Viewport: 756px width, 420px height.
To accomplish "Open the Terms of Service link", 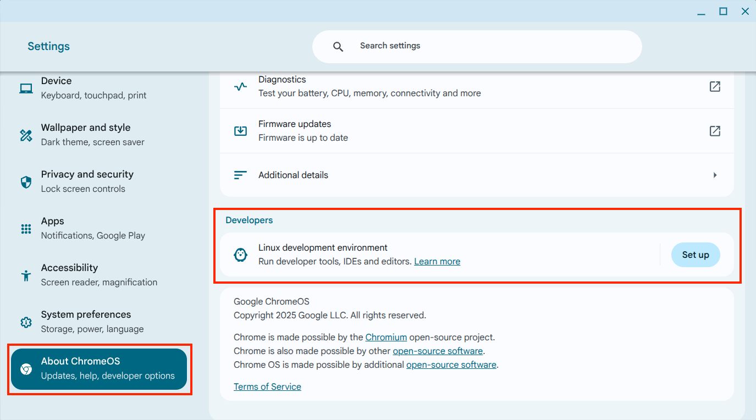I will coord(267,387).
